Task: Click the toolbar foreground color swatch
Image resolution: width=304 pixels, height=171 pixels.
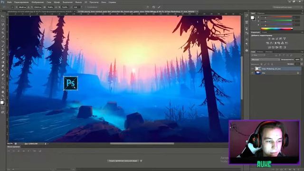Action: click(x=2, y=103)
